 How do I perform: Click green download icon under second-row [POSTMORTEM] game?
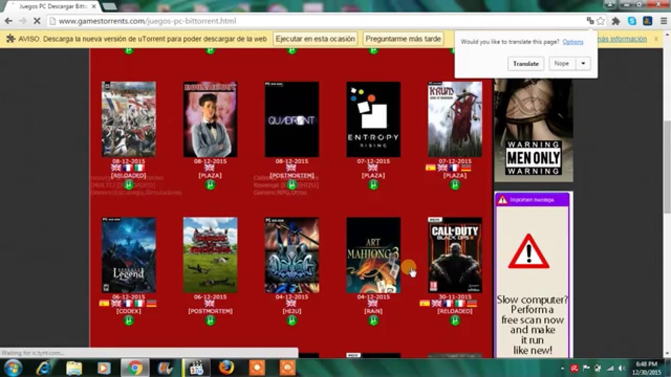coord(210,320)
